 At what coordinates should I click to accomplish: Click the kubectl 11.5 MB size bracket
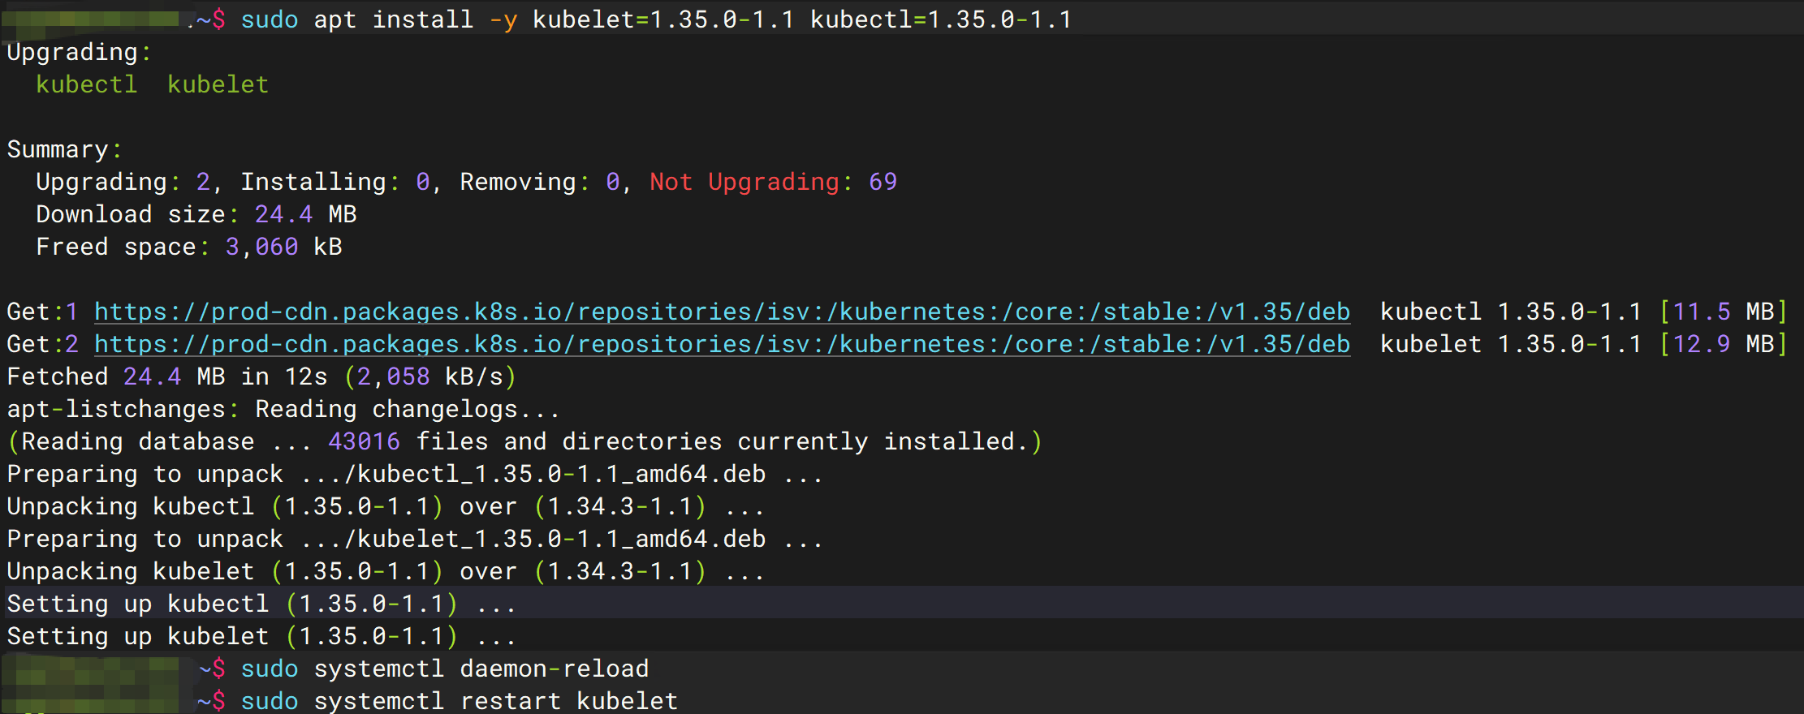pos(1724,312)
